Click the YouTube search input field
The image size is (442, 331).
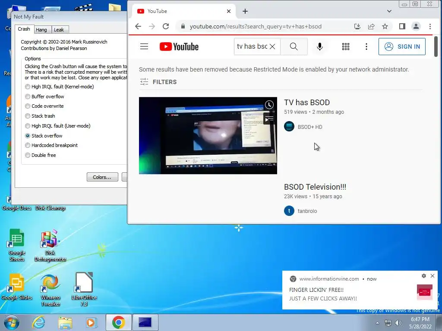point(252,47)
